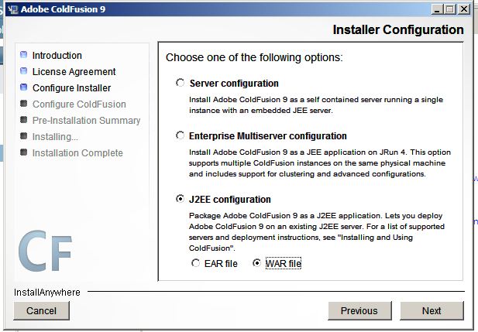Click the Installer Configuration heading
This screenshot has width=478, height=332.
tap(397, 30)
